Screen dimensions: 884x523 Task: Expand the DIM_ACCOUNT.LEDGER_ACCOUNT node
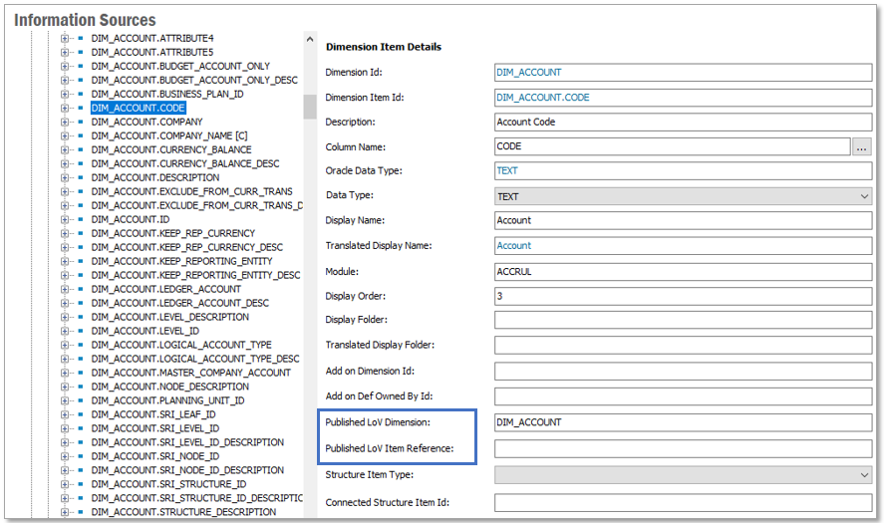pyautogui.click(x=65, y=289)
